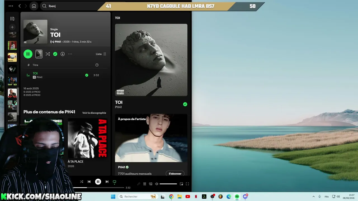This screenshot has height=201, width=358.
Task: Open more options for the TOI single
Action: click(x=70, y=54)
